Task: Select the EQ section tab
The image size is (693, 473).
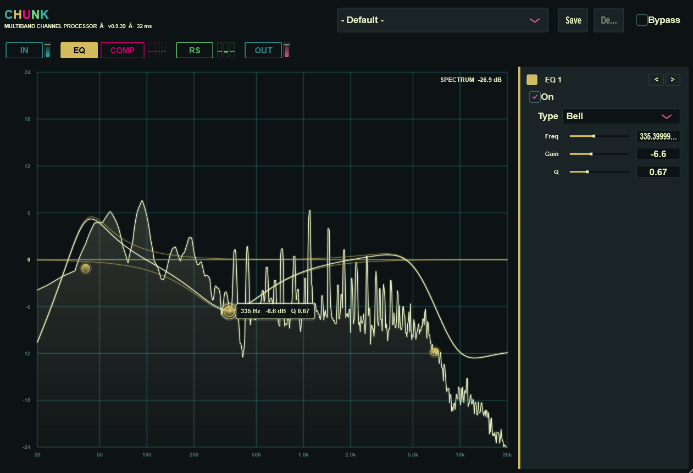Action: pos(79,50)
